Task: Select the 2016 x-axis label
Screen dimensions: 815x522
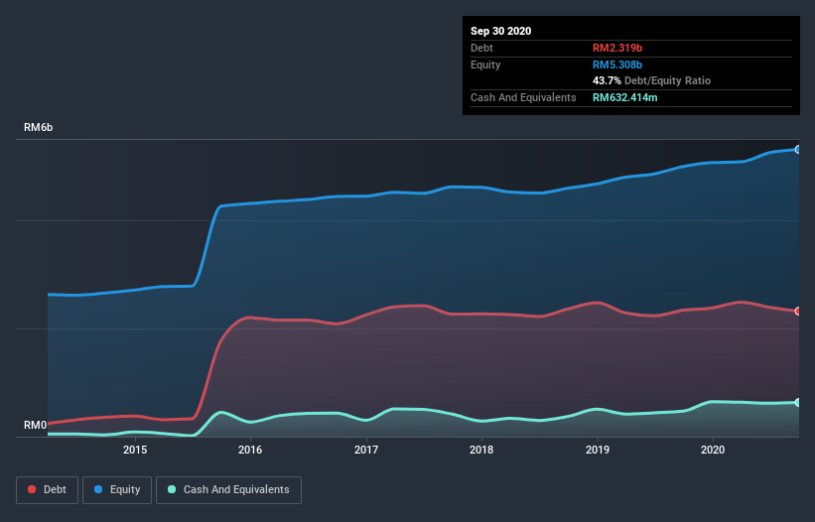Action: pyautogui.click(x=250, y=450)
